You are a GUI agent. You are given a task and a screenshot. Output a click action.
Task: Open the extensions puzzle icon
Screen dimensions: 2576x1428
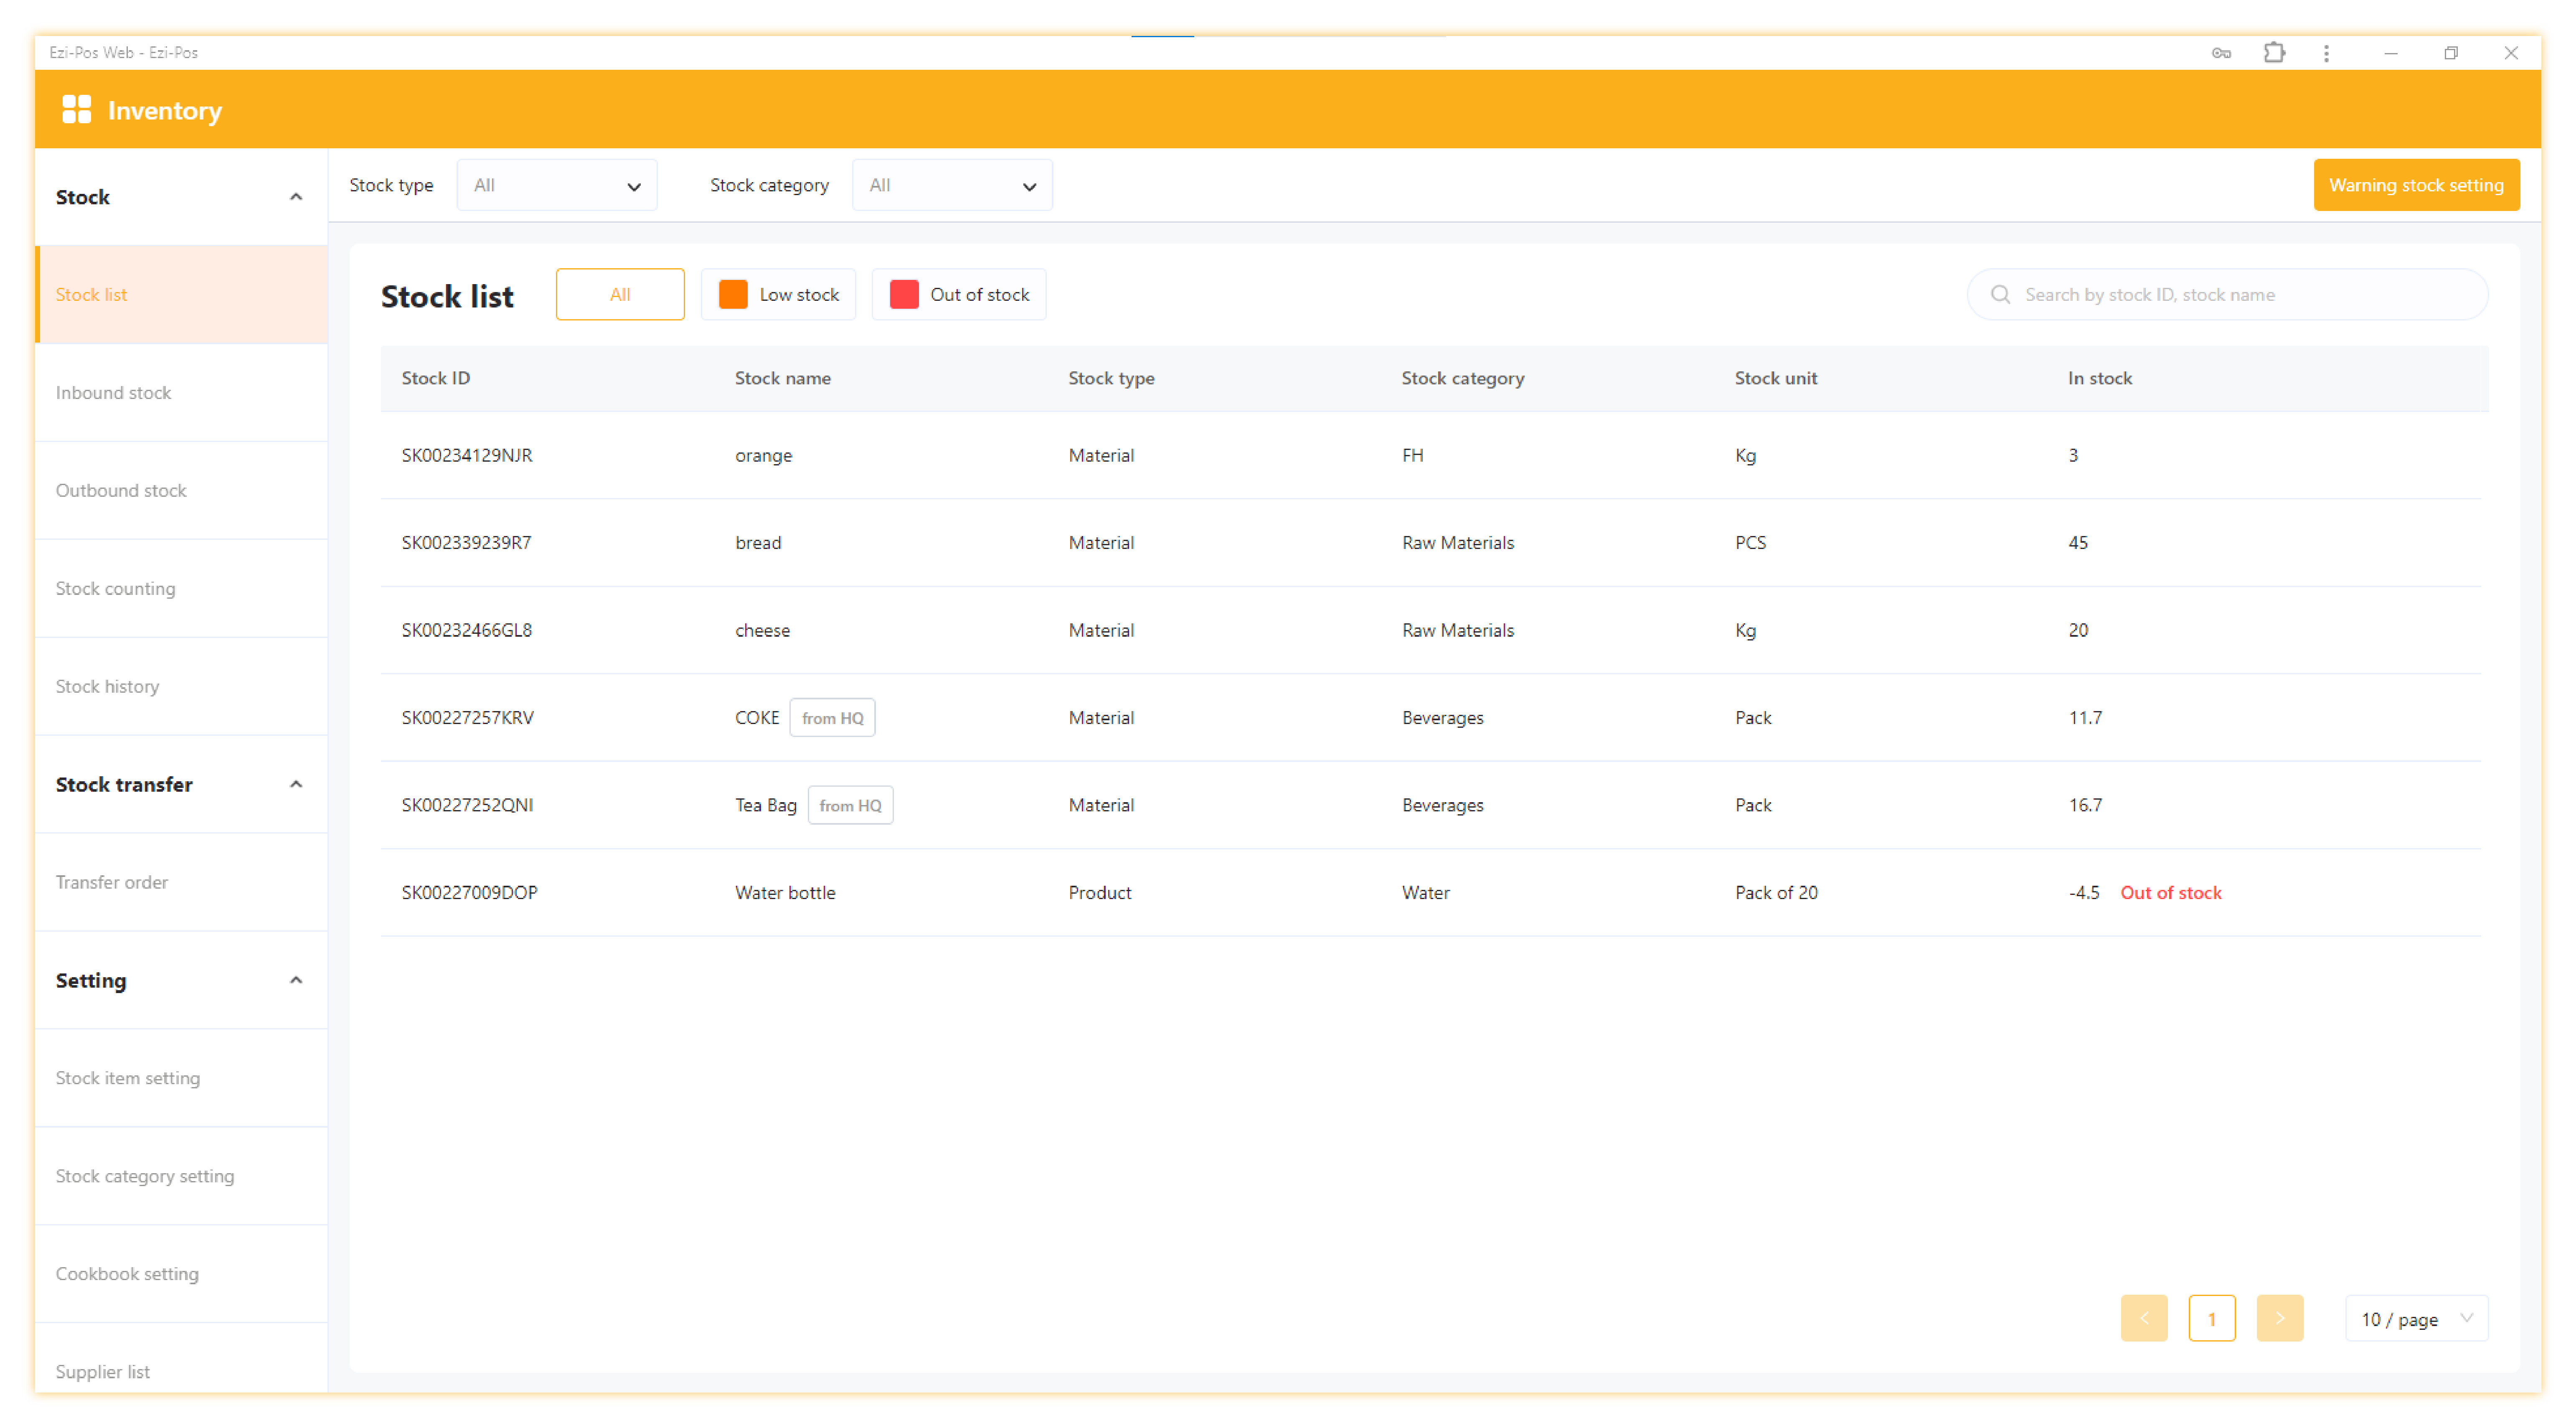(2274, 53)
